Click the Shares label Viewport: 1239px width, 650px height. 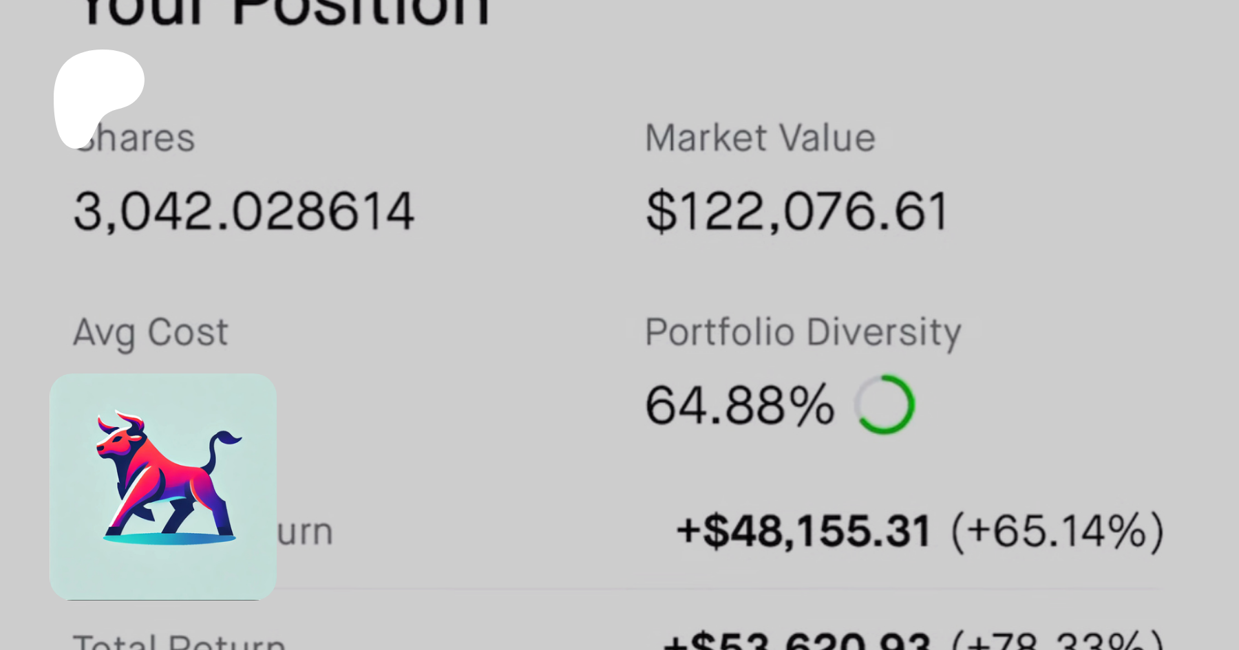pyautogui.click(x=135, y=138)
